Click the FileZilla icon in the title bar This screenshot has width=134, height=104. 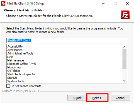point(3,4)
